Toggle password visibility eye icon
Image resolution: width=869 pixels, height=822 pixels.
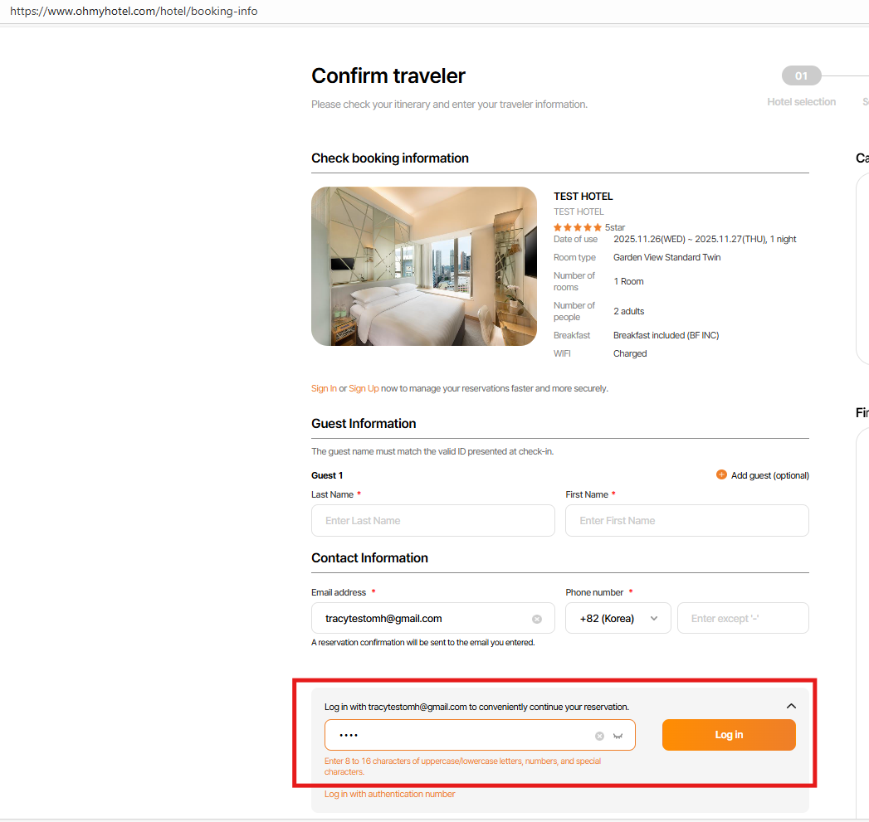tap(618, 736)
